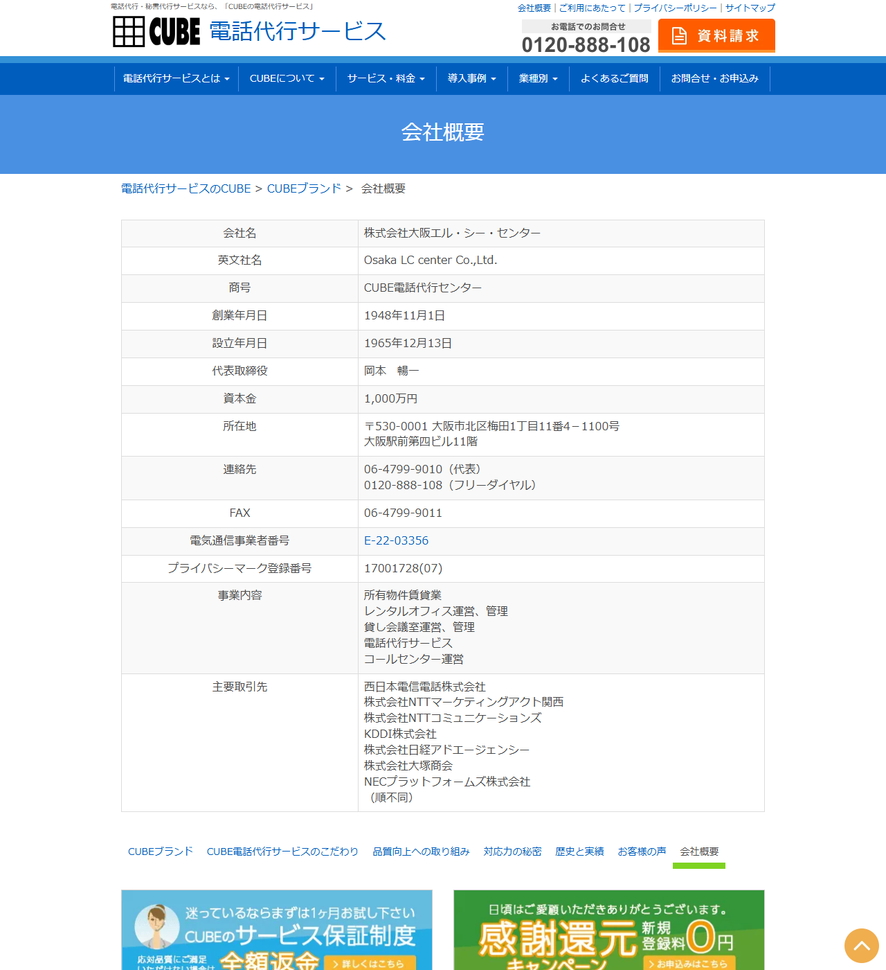The image size is (886, 970).
Task: Go to よくあるご質問 page
Action: (615, 79)
